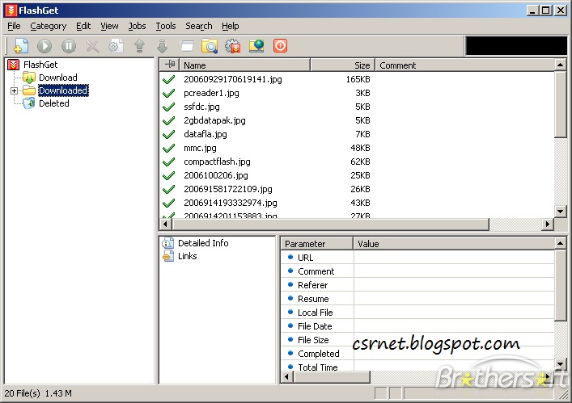Expand the Downloaded category tree node
The height and width of the screenshot is (403, 572).
click(14, 90)
